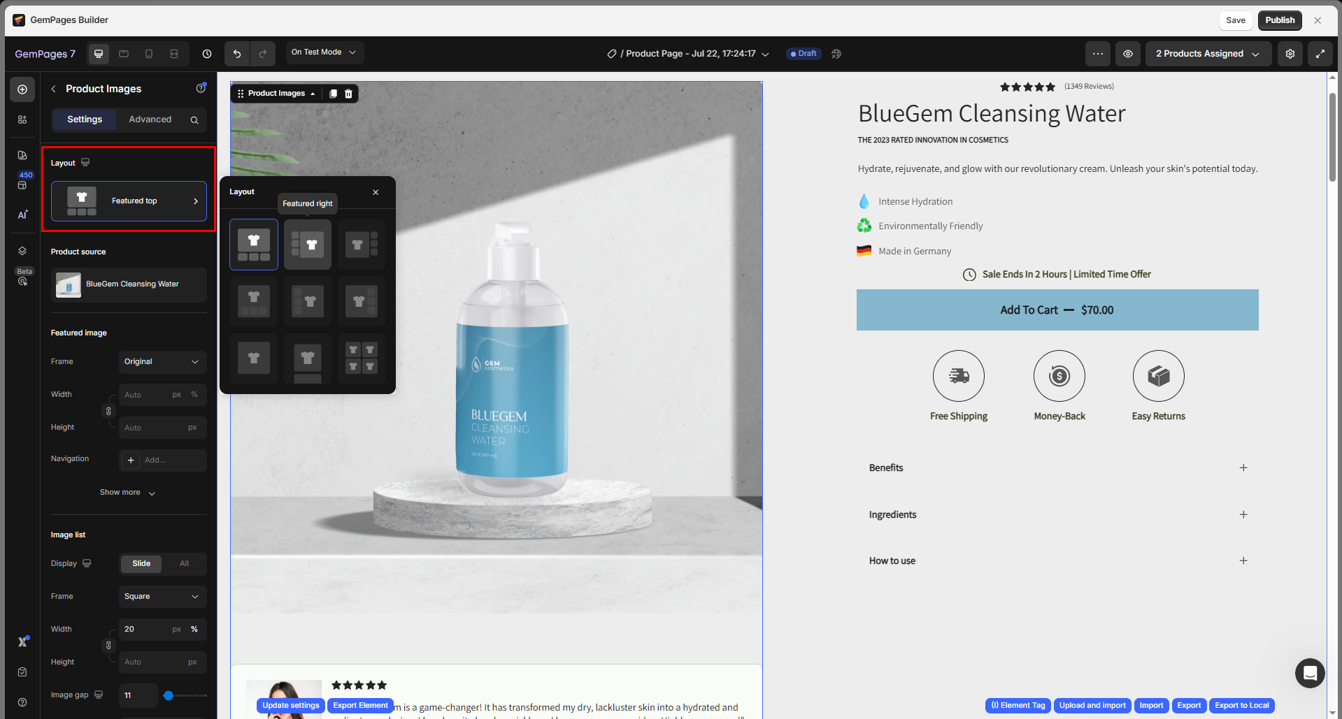Click Export to Local button
The height and width of the screenshot is (719, 1342).
[x=1242, y=706]
